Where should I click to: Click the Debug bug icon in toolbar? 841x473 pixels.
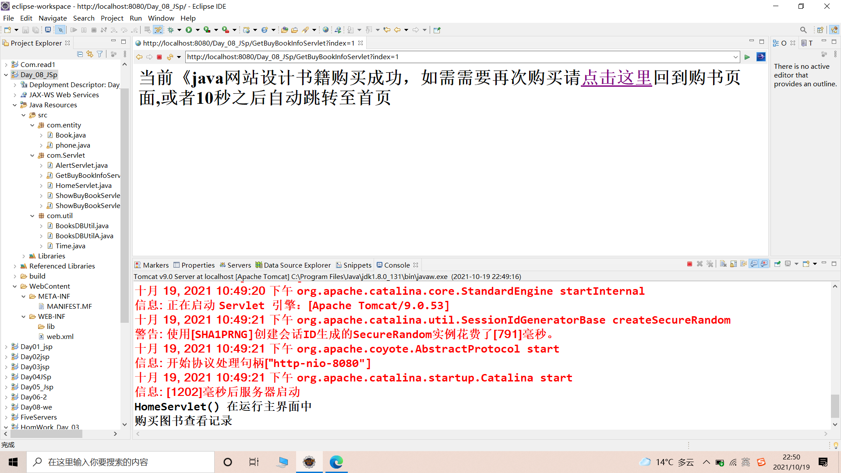tap(171, 30)
